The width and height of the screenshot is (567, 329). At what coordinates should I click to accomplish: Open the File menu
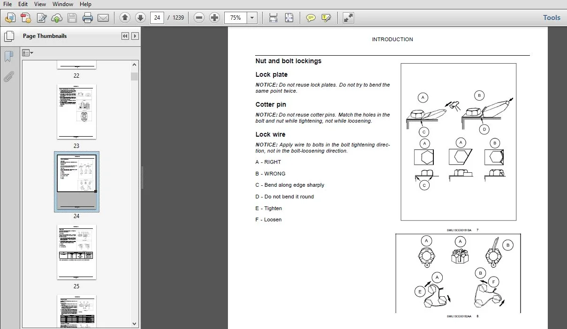(x=8, y=4)
